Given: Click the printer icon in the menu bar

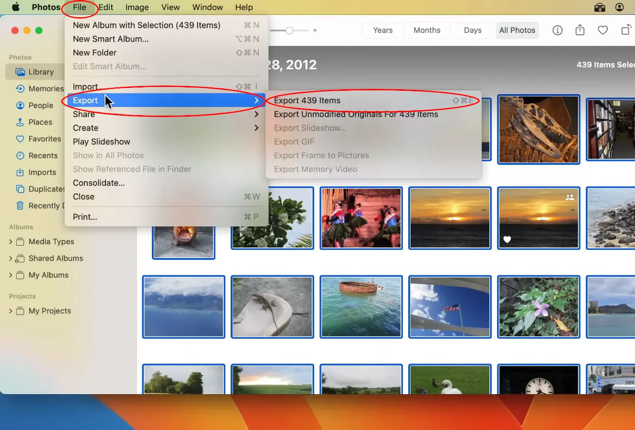Looking at the screenshot, I should pos(599,7).
